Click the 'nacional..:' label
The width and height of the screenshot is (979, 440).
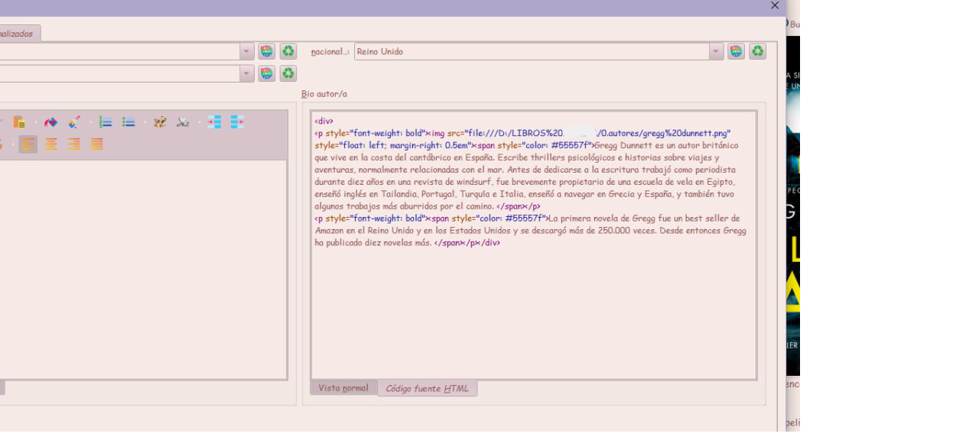[x=330, y=52]
